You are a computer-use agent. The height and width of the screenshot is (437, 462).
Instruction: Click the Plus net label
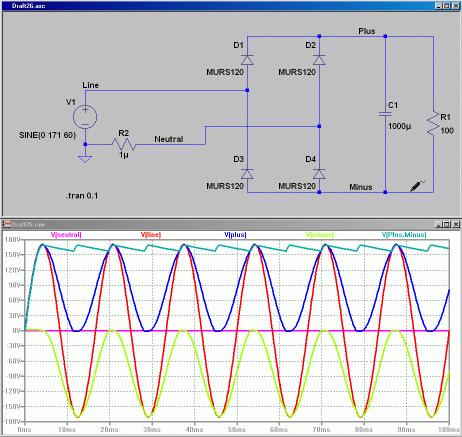pos(367,31)
